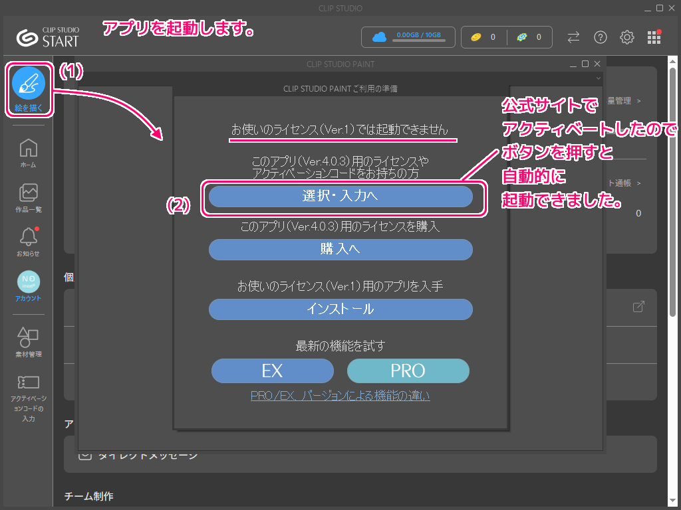Open the apps grid menu icon

tap(654, 37)
